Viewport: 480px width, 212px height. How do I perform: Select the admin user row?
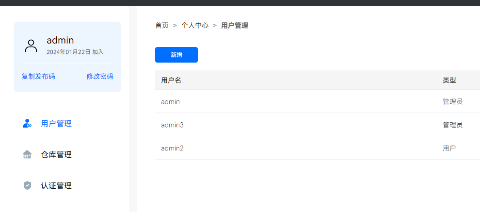(x=171, y=101)
